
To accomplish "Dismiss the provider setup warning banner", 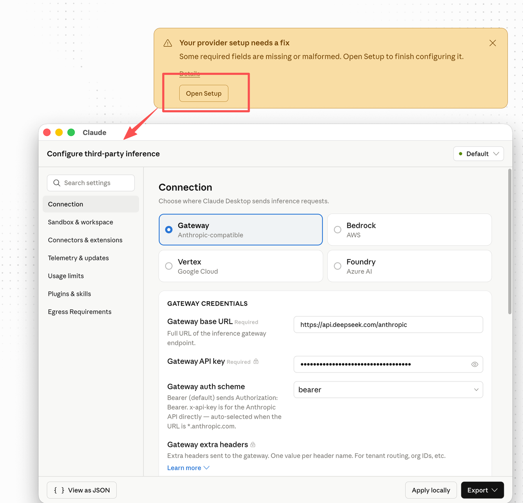I will (x=492, y=43).
